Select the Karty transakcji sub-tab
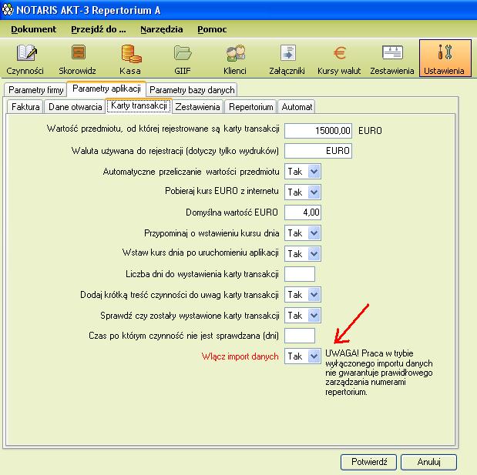This screenshot has height=475, width=477. click(139, 105)
